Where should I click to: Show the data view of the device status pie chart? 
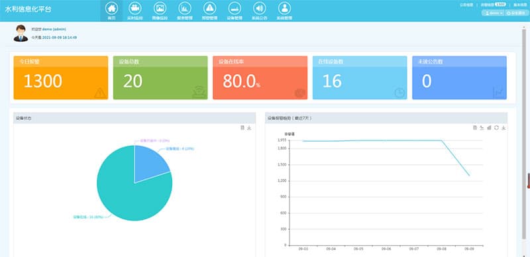coord(242,127)
